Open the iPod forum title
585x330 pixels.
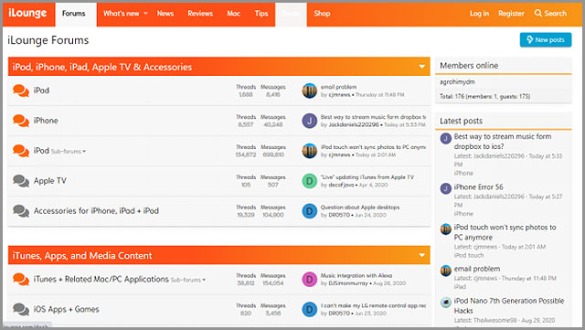41,151
